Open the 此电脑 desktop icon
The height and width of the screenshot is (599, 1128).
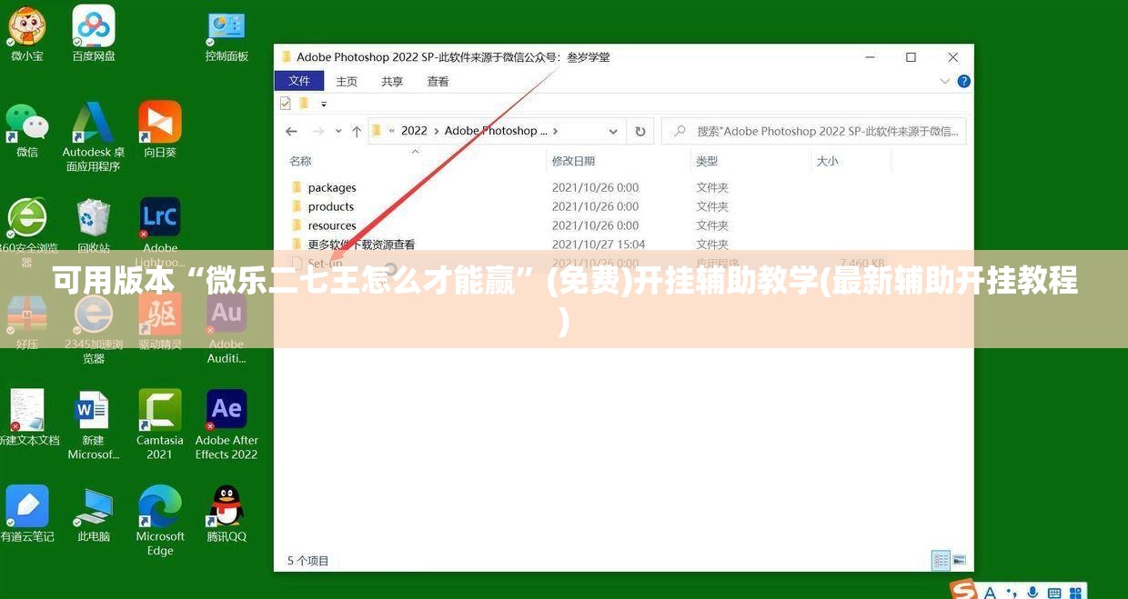pos(94,514)
